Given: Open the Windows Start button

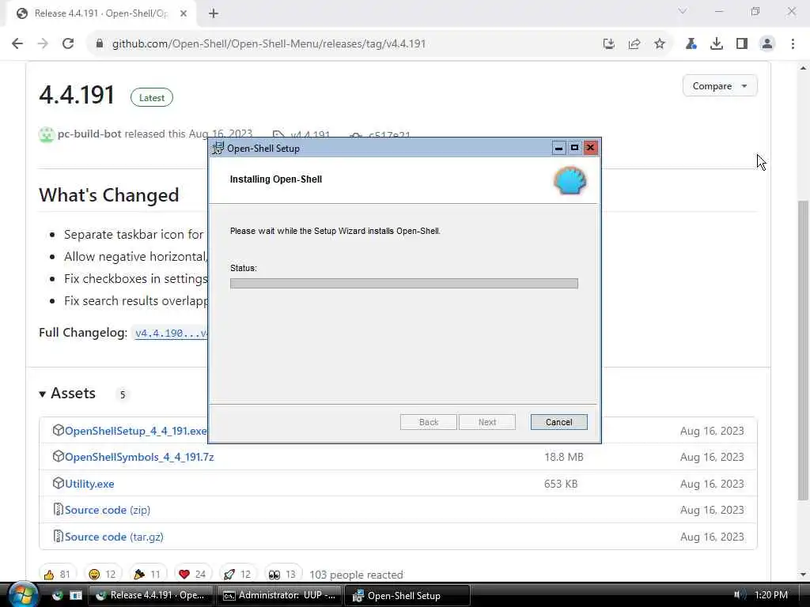Looking at the screenshot, I should tap(22, 594).
